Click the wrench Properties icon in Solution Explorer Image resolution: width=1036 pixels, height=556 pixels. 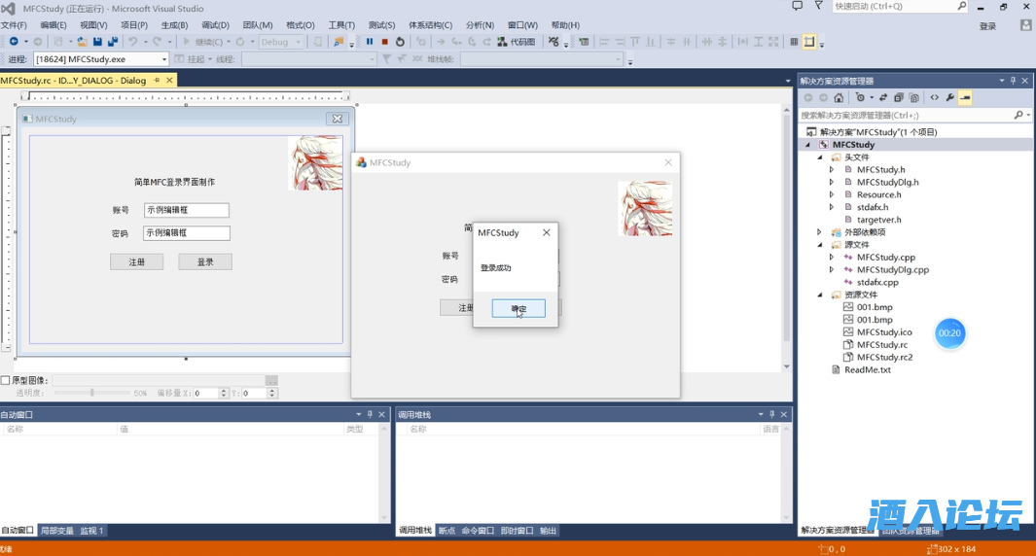tap(949, 97)
